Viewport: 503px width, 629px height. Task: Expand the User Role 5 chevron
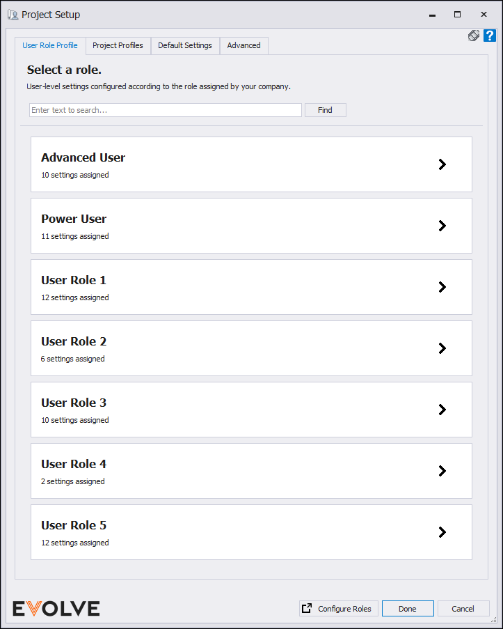pyautogui.click(x=442, y=532)
